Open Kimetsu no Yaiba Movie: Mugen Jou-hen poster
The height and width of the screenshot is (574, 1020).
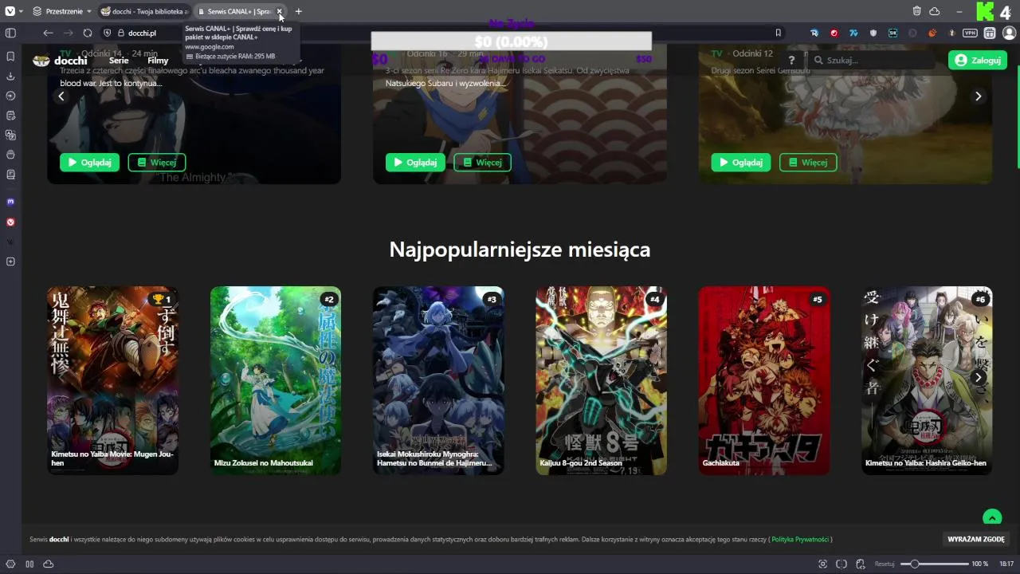113,380
